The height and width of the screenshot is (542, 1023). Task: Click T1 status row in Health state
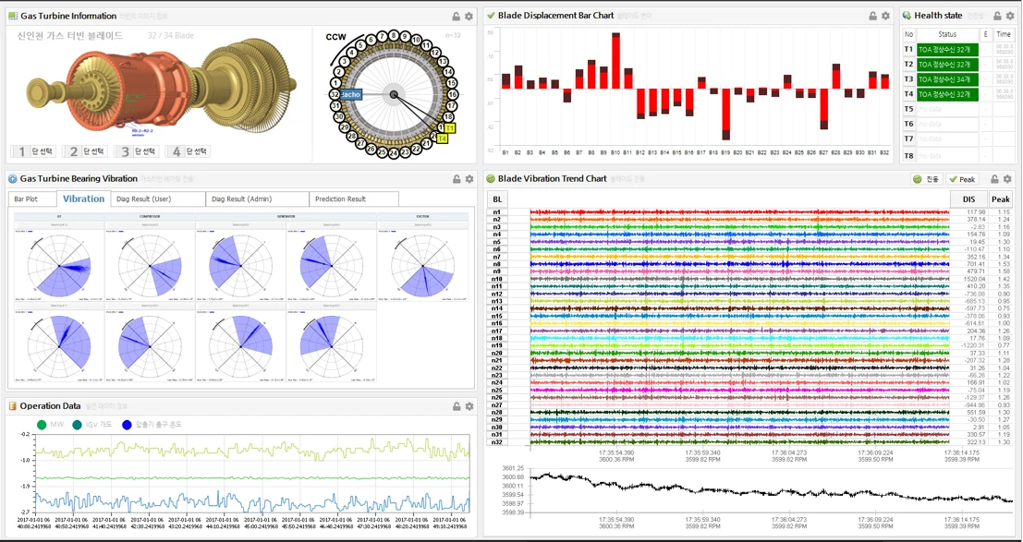pyautogui.click(x=944, y=50)
